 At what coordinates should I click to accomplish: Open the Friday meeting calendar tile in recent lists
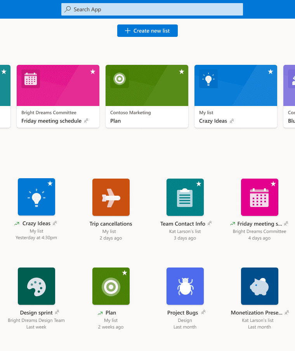pyautogui.click(x=259, y=197)
